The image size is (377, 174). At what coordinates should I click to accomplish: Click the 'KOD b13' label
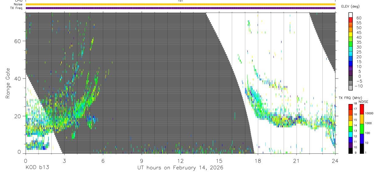[37, 167]
